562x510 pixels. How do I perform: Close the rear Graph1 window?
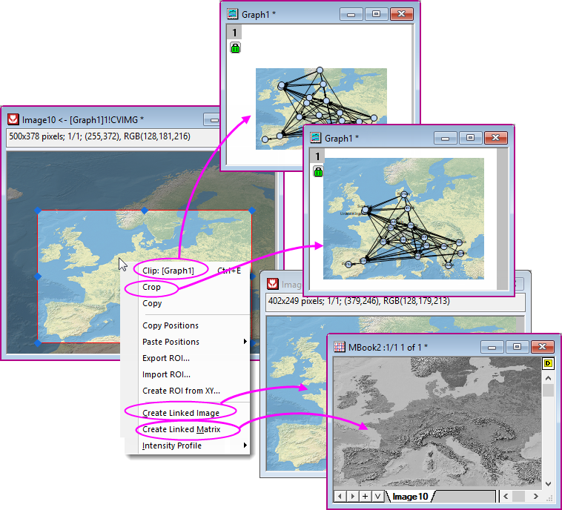pyautogui.click(x=402, y=14)
